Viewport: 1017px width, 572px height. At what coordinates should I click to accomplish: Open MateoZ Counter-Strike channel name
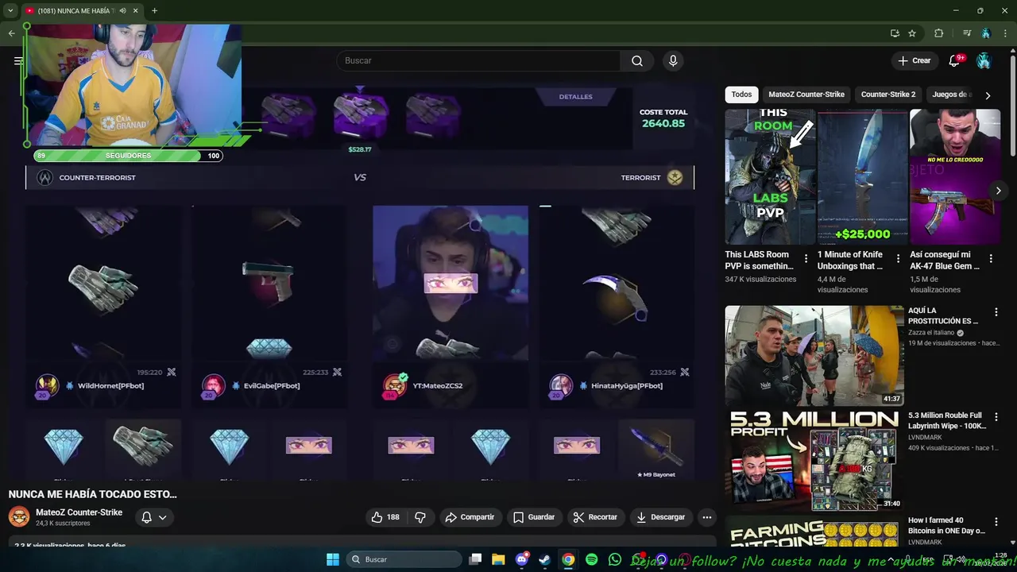[x=79, y=512]
